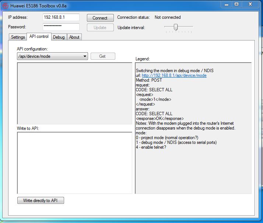The width and height of the screenshot is (263, 223).
Task: Click the Connect button
Action: coord(100,18)
